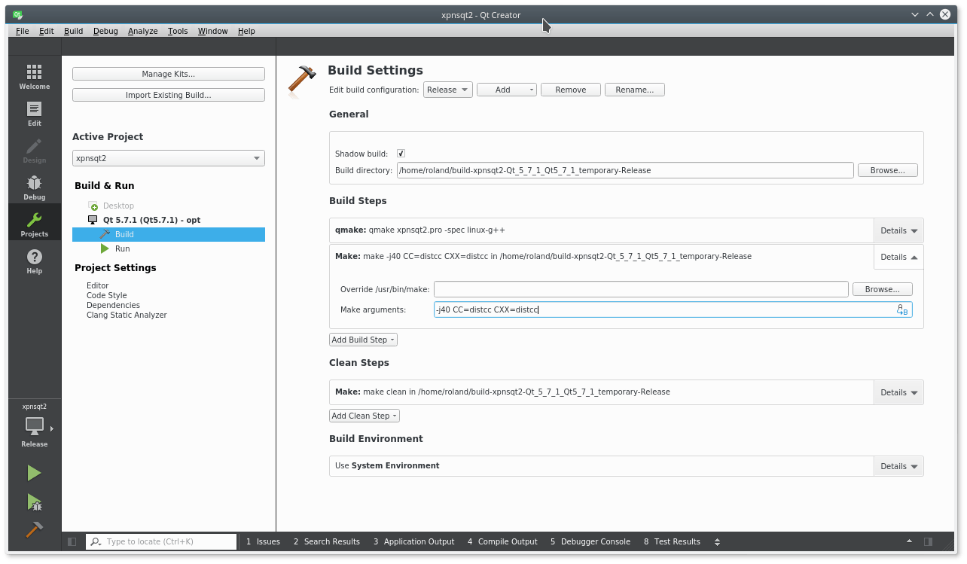Viewport: 967px width, 564px height.
Task: Open the Test Results pane
Action: click(672, 541)
